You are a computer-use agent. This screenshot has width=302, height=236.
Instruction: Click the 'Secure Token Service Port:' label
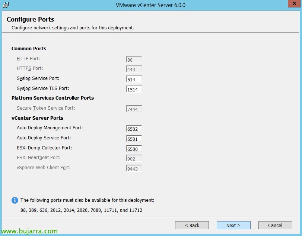[x=46, y=108]
